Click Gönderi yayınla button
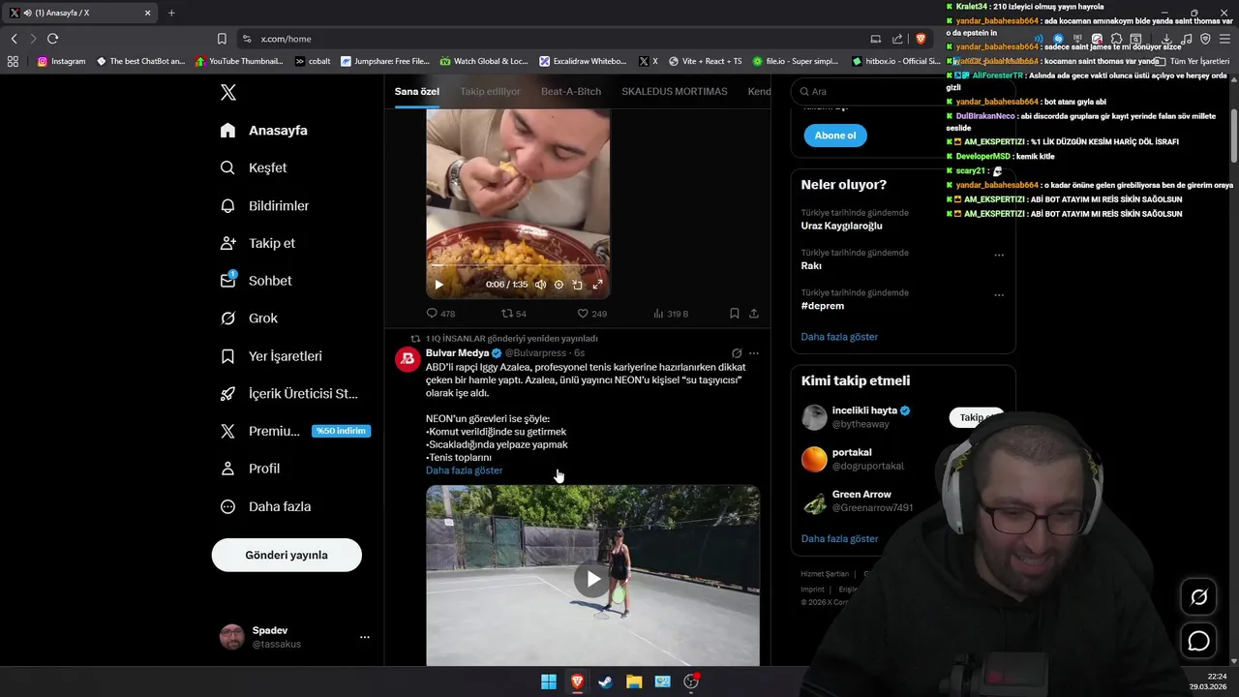Image resolution: width=1239 pixels, height=697 pixels. tap(287, 555)
